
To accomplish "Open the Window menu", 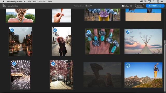I will pyautogui.click(x=42, y=1).
